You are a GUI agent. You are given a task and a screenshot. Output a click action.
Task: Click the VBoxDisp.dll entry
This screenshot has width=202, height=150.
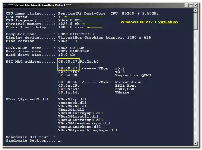tap(72, 99)
